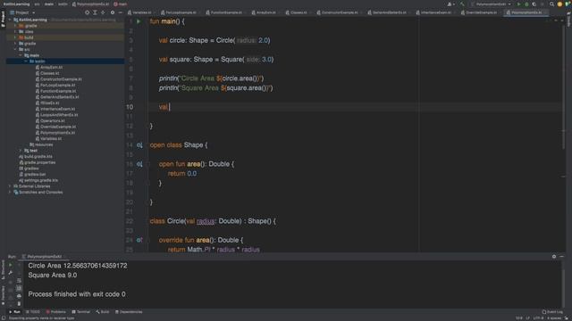Click the print icon in the Run panel

pos(19,296)
